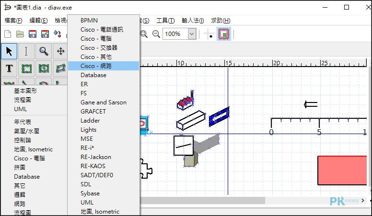Open the 求助(H) menu
Viewport: 372px width, 216px height.
tap(221, 21)
